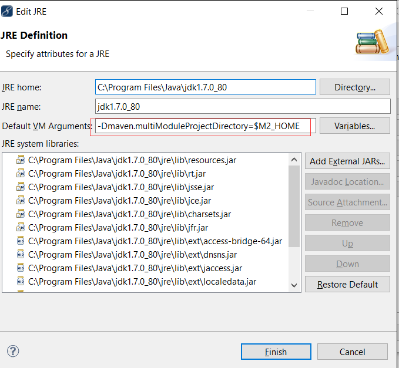Click the Spring Tool Suite icon in title bar
399x368 pixels.
coord(7,11)
